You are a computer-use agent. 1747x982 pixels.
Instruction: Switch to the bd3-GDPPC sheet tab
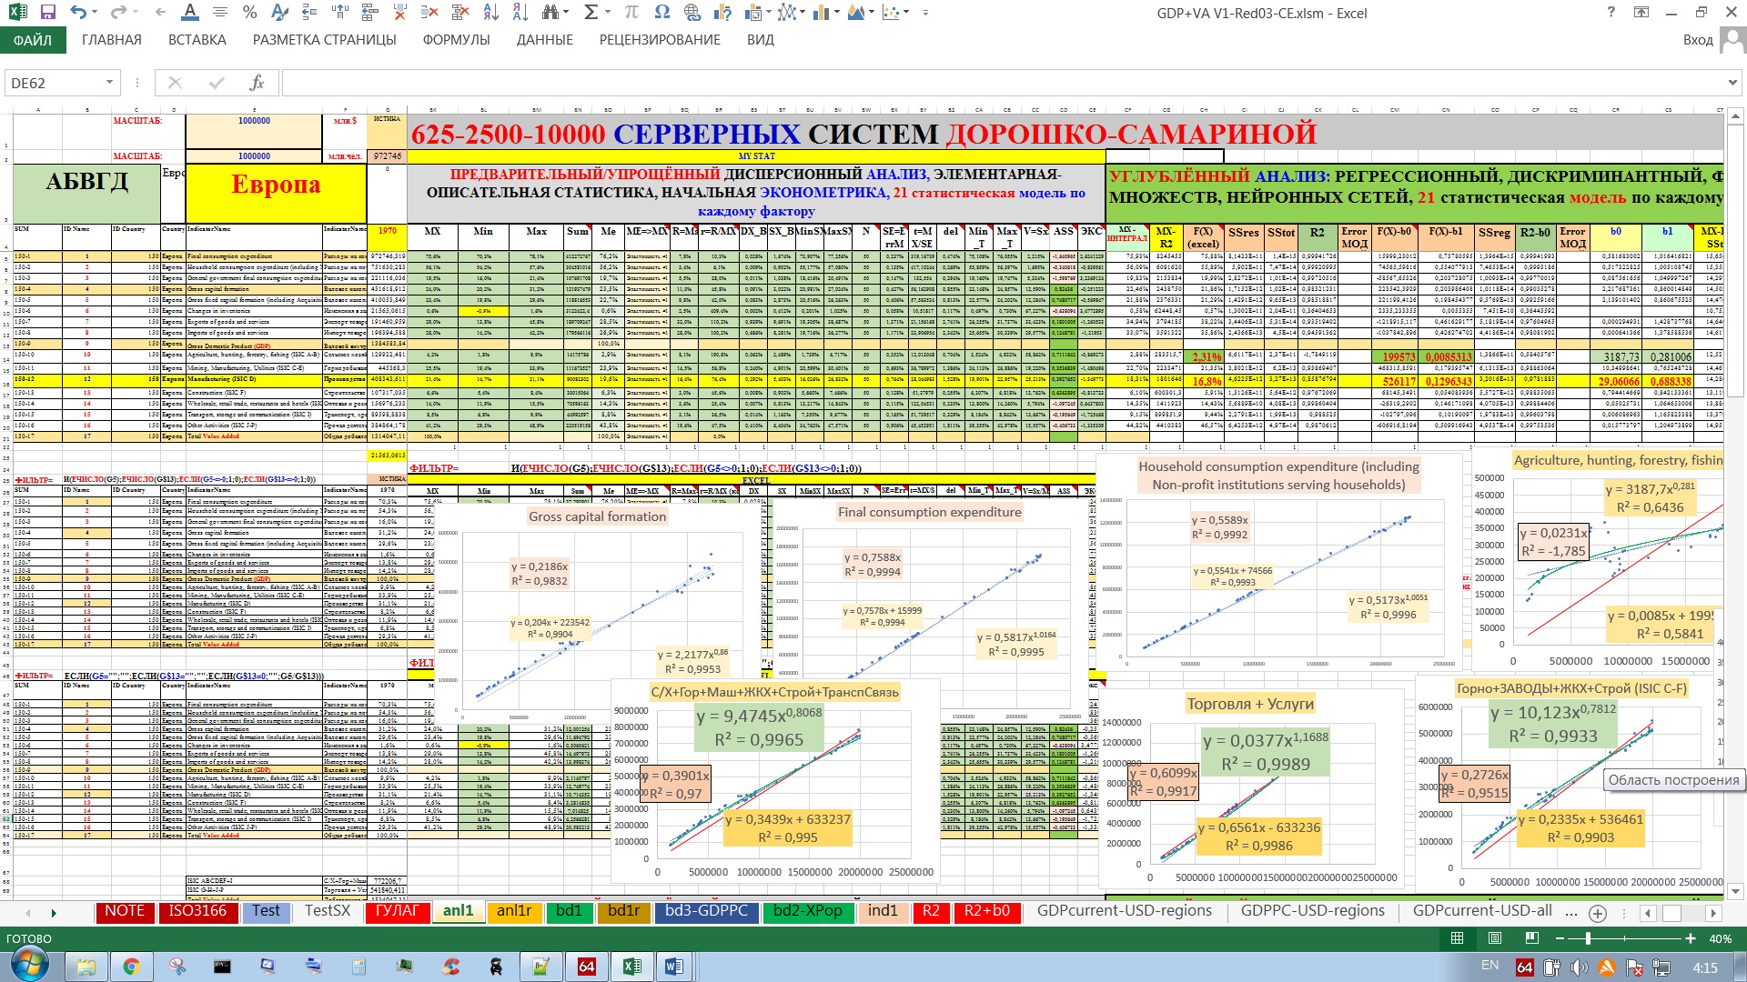click(x=705, y=911)
